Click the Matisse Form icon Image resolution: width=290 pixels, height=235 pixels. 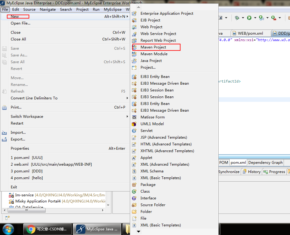pos(134,117)
